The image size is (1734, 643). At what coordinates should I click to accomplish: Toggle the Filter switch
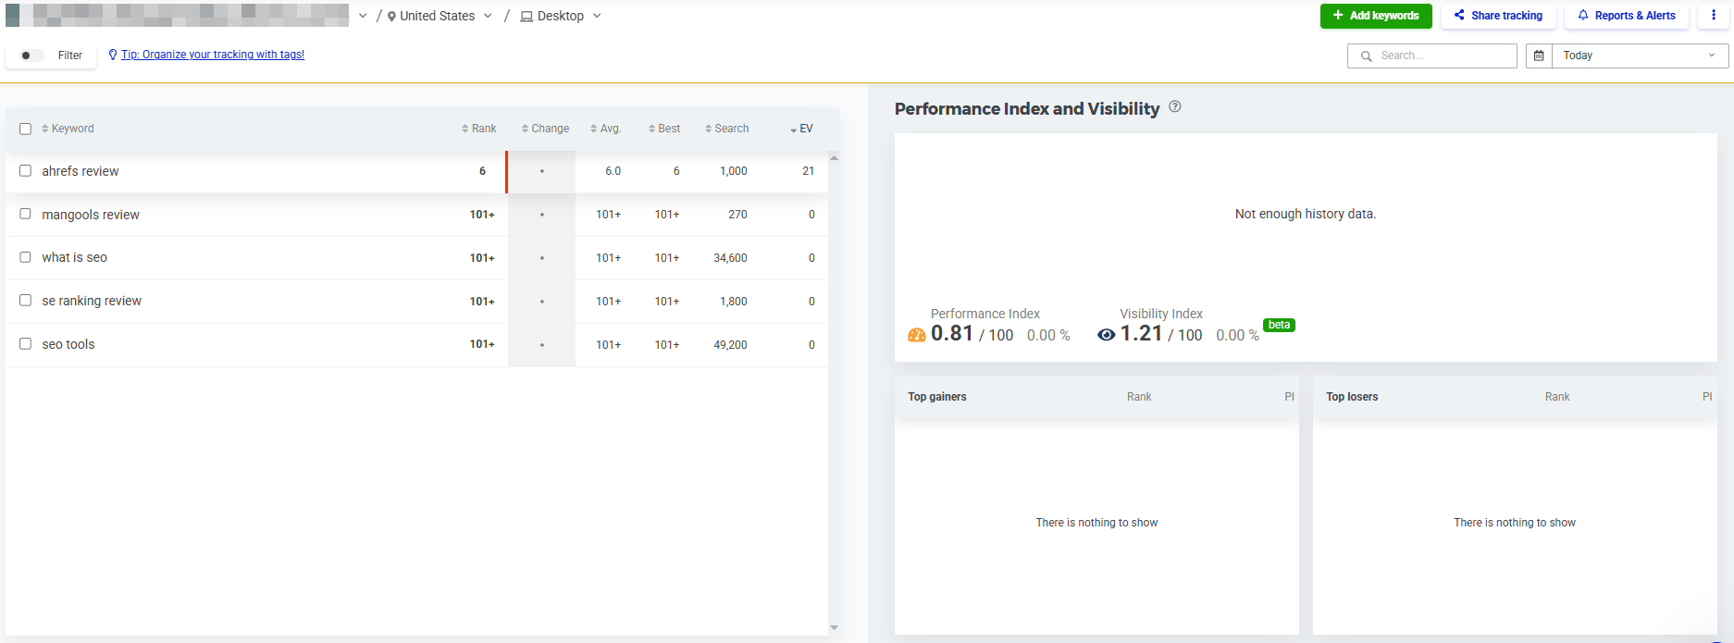[31, 56]
